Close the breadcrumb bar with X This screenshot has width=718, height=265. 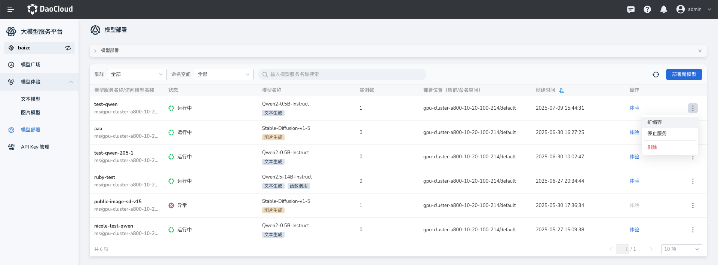pyautogui.click(x=700, y=51)
